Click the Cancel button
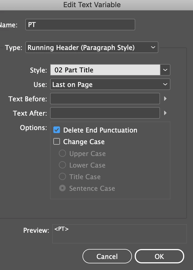 (107, 256)
